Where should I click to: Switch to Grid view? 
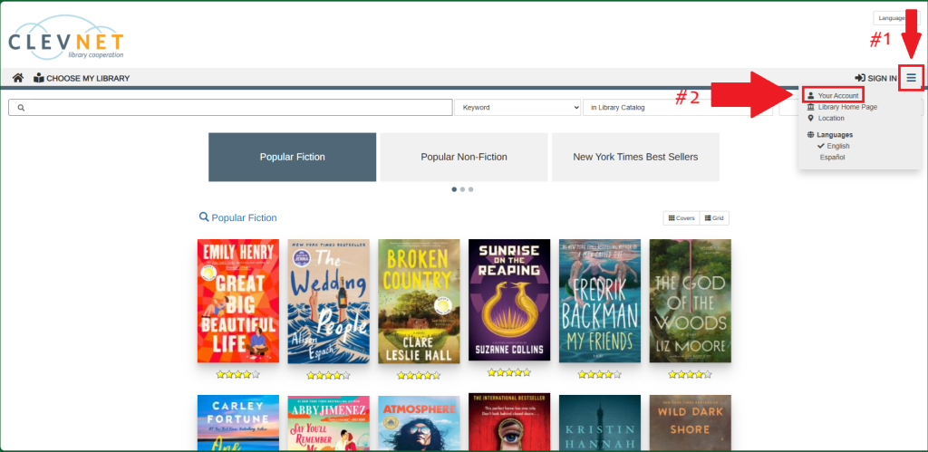click(714, 218)
